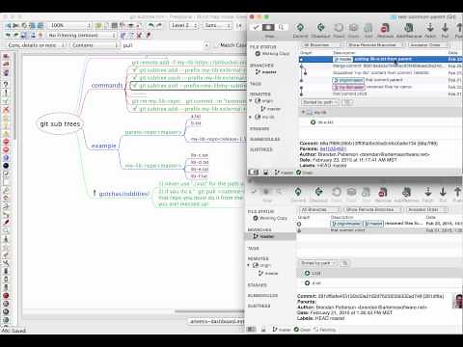Screen dimensions: 463x347
Task: Click 'parent-repo (master)' node in mind map
Action: (152, 132)
